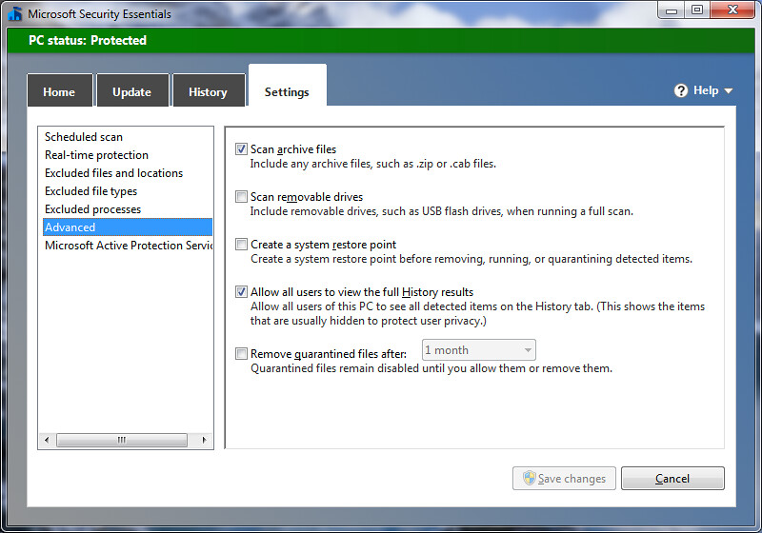Click the 'Include any archive files' description text
Viewport: 762px width, 533px height.
pos(372,164)
